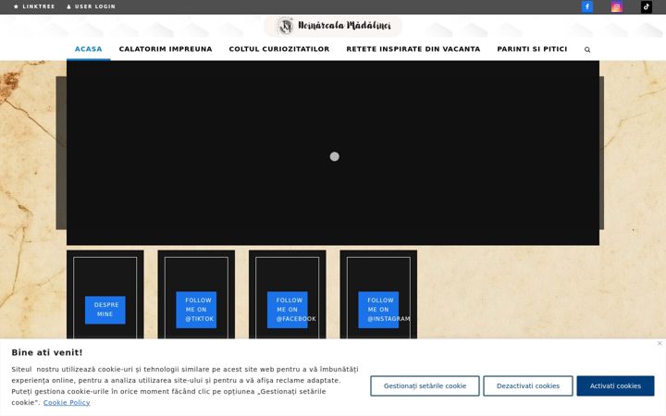Open the Facebook icon in top bar
This screenshot has width=666, height=416.
pos(587,6)
